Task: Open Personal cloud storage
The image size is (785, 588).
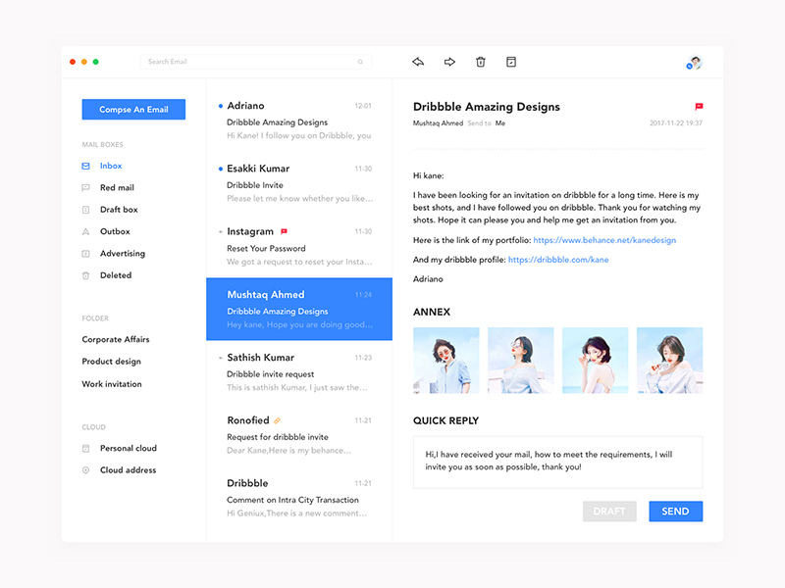Action: coord(128,448)
